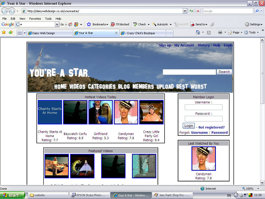Click the Print icon in the command bar
The height and width of the screenshot is (199, 265).
[220, 32]
